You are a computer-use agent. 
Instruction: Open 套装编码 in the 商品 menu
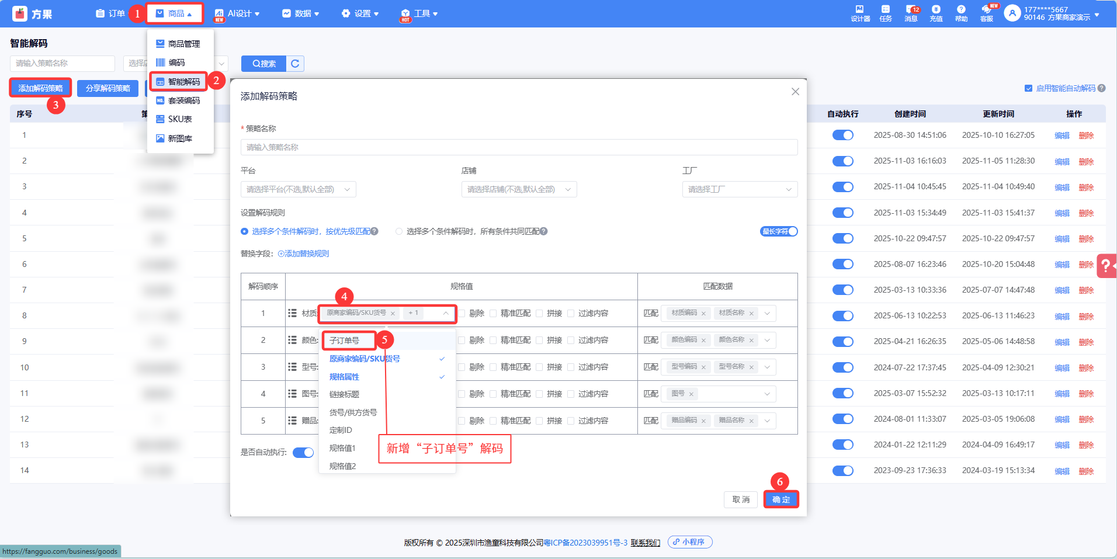183,100
